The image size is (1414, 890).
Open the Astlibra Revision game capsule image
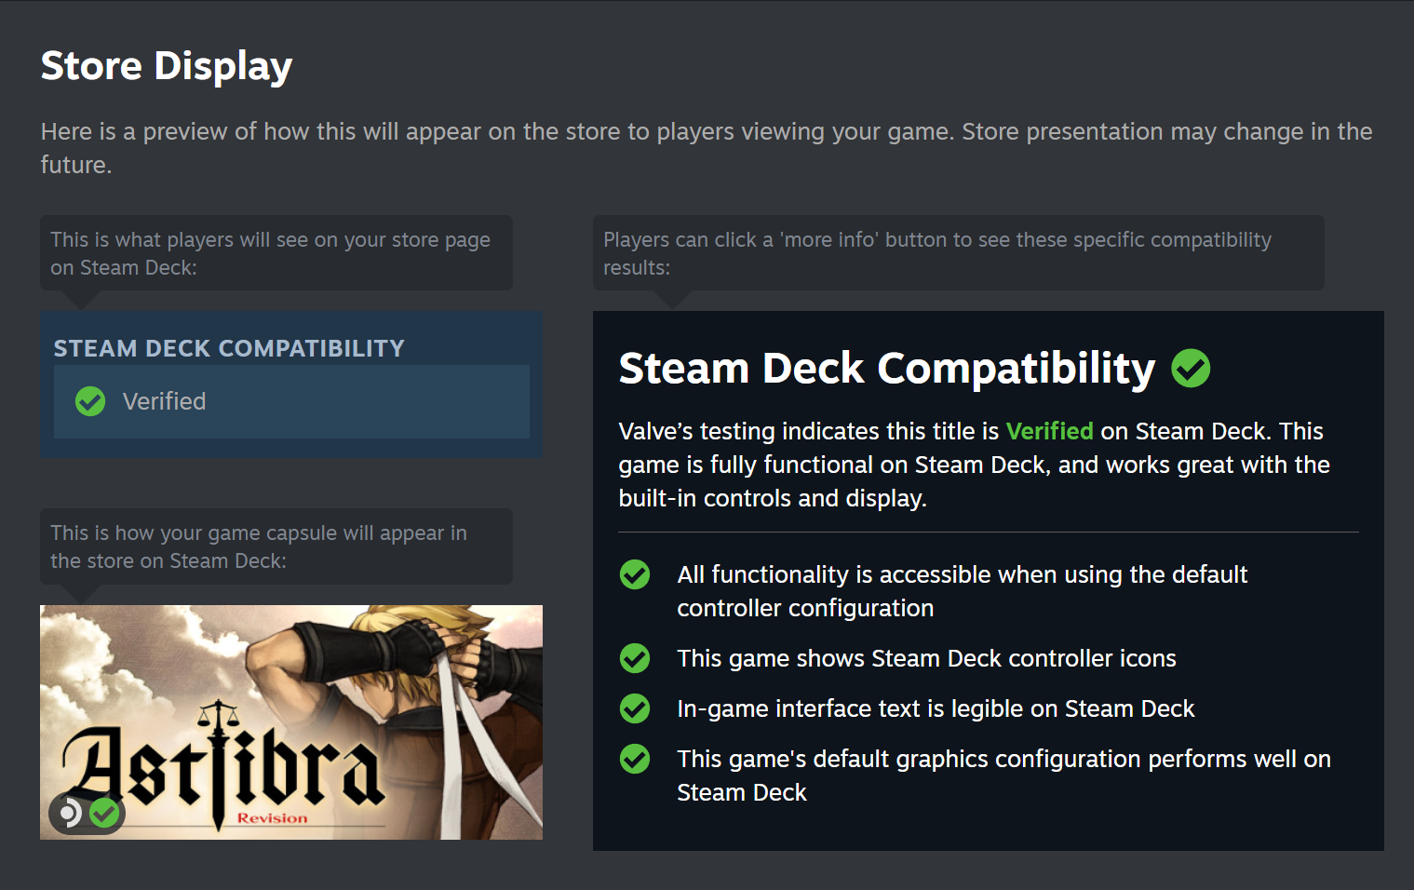tap(291, 722)
